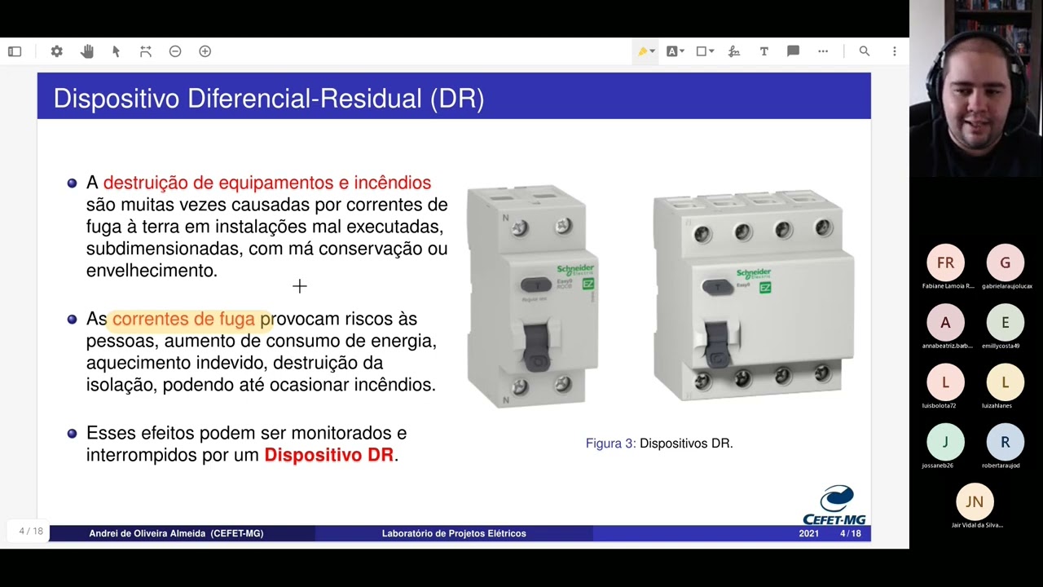Click caption Figura 3: Dispositivos DR.
This screenshot has width=1043, height=587.
point(659,444)
